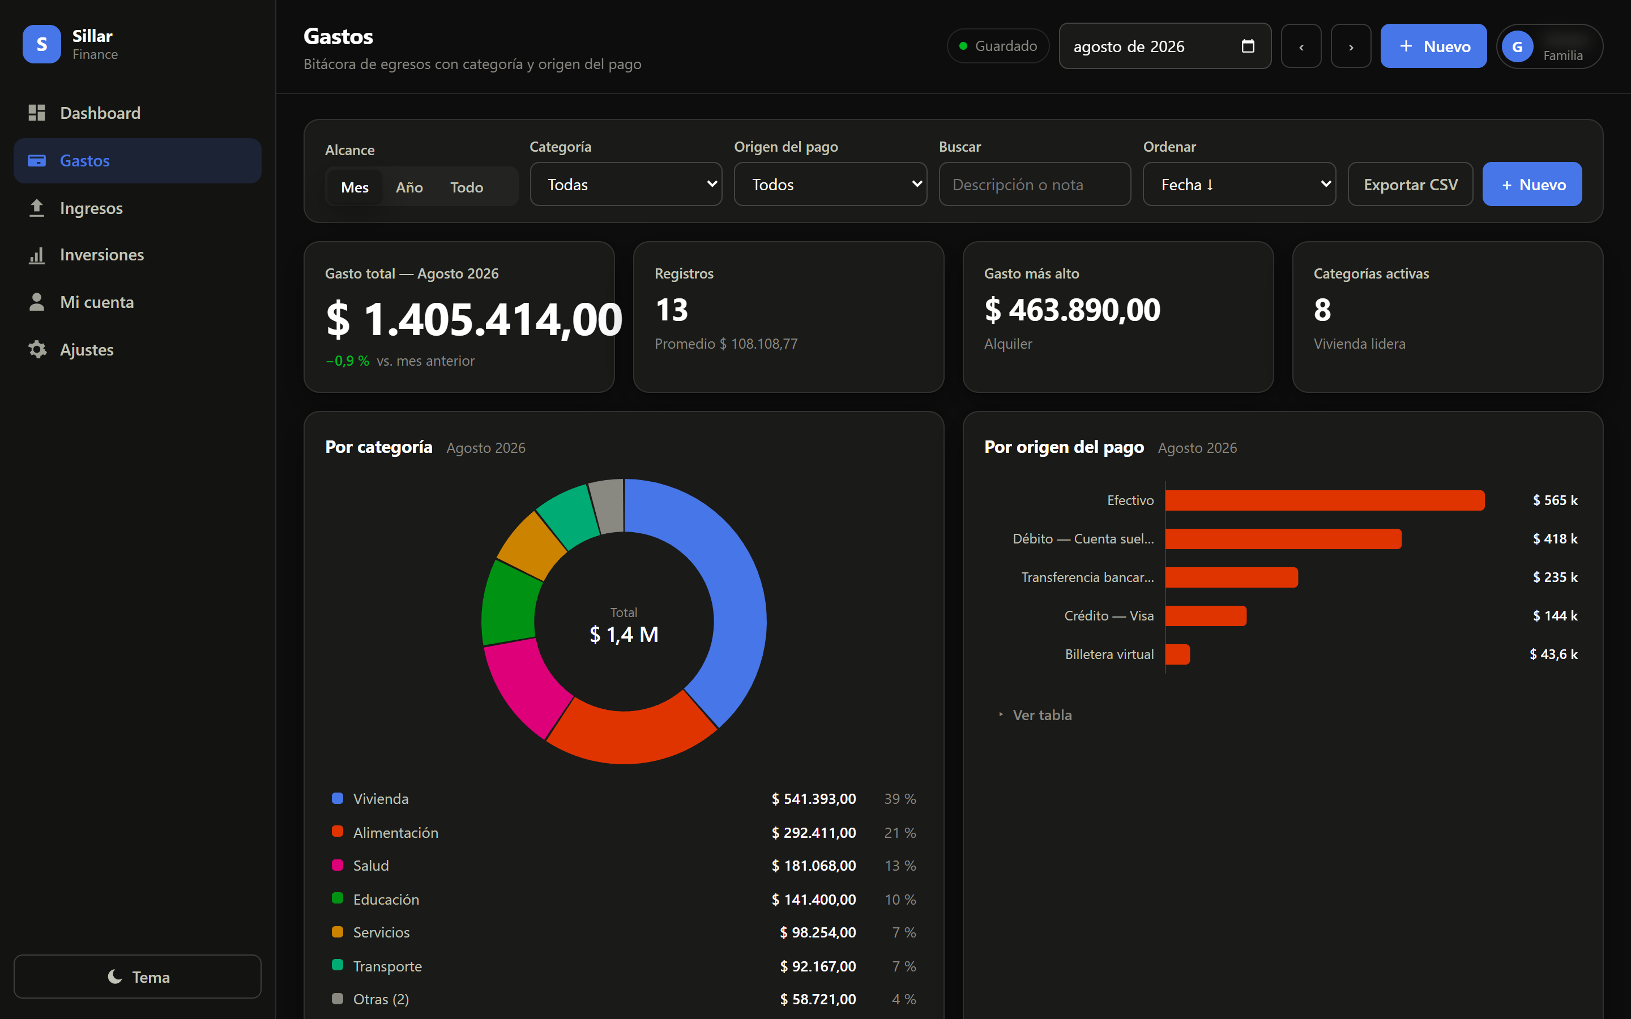
Task: Click the Gasto total amount $ 1.405.414,00
Action: point(474,319)
